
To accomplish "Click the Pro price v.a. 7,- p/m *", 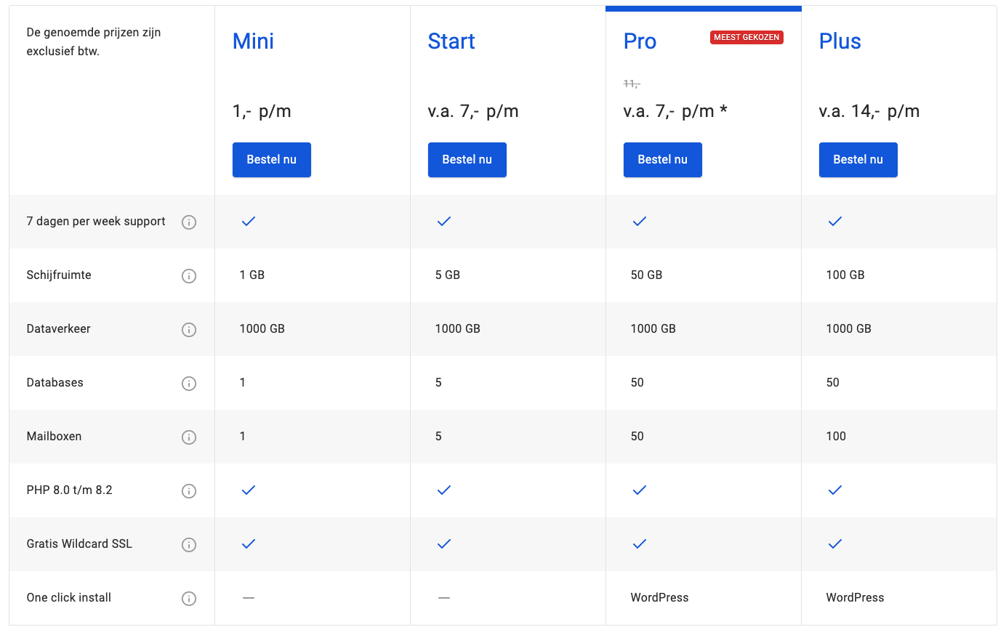I will click(x=675, y=111).
